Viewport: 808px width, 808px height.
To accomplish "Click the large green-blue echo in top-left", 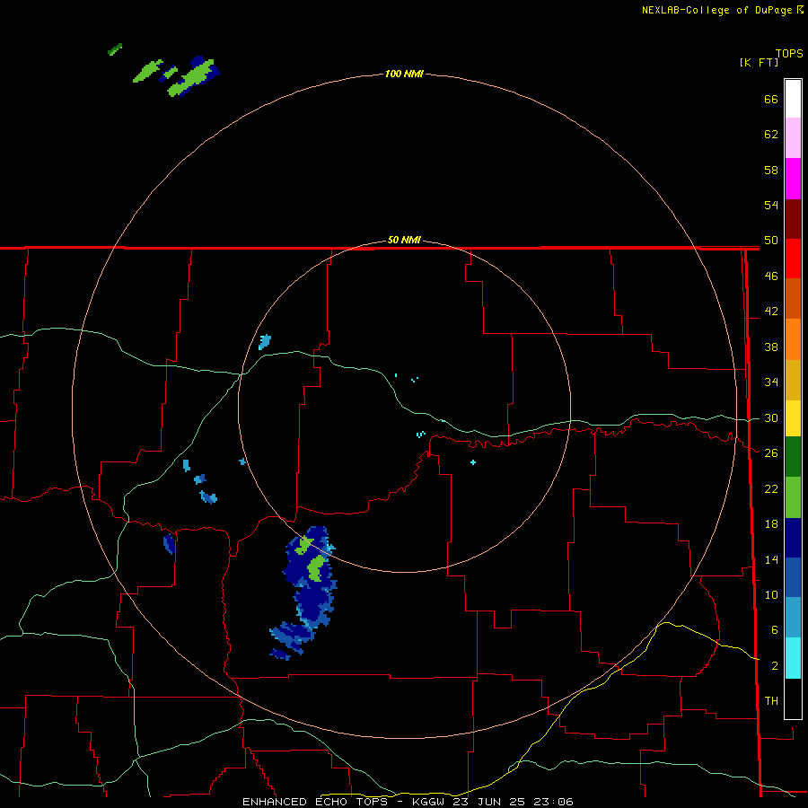I will [x=193, y=77].
